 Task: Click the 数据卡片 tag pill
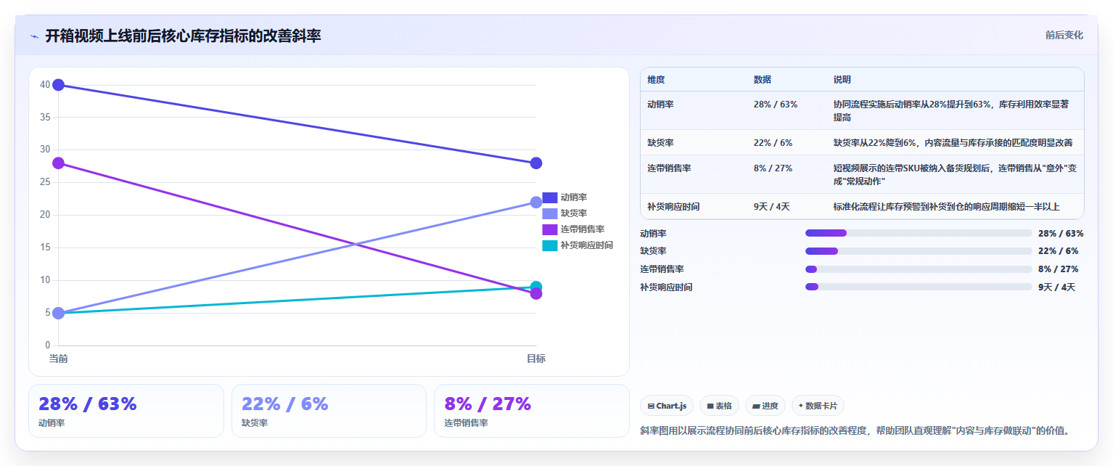coord(818,406)
